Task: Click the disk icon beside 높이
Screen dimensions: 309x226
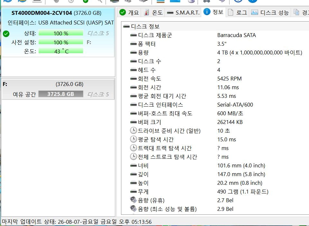Action: [133, 183]
